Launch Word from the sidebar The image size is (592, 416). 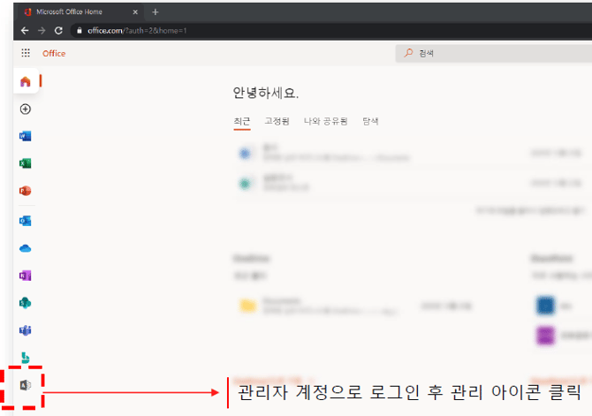[26, 137]
